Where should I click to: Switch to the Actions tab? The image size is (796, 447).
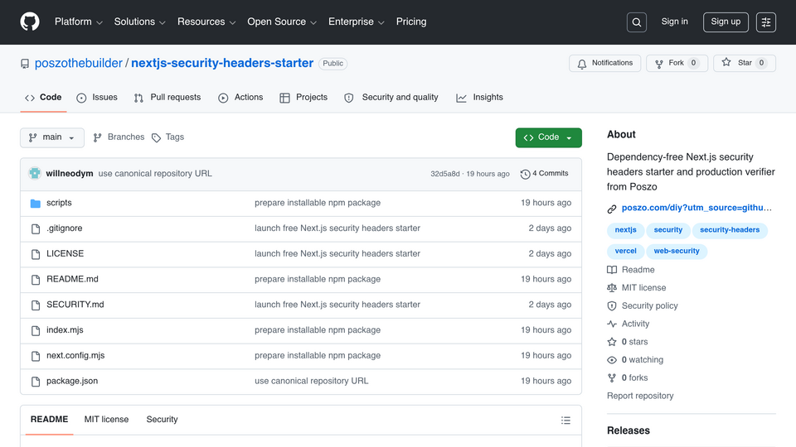[x=240, y=98]
